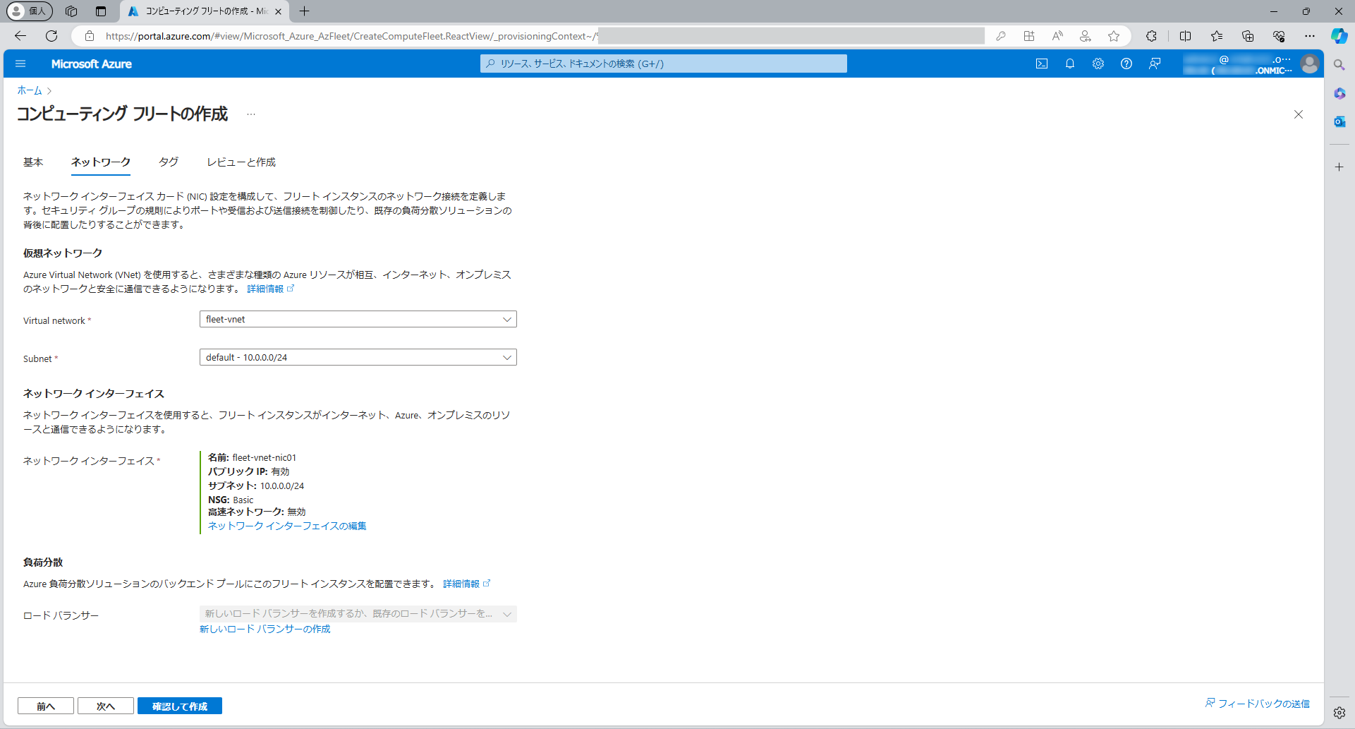The width and height of the screenshot is (1355, 729).
Task: Close the コンピューティング フリートの作成 browser tab
Action: [278, 11]
